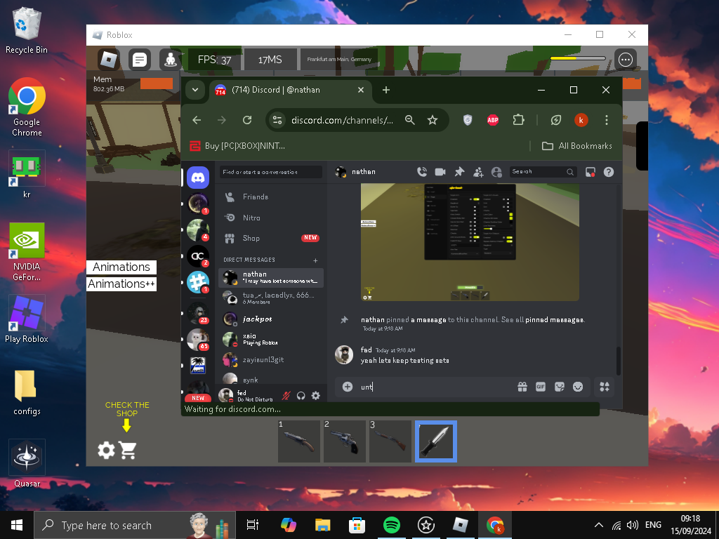This screenshot has height=539, width=719.
Task: Go to Discord home direct messages
Action: [x=198, y=178]
